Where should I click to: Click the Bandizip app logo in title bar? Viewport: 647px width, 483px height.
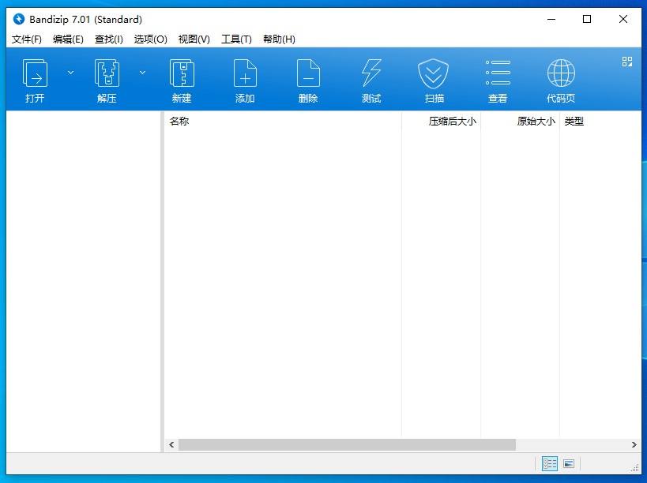tap(19, 19)
